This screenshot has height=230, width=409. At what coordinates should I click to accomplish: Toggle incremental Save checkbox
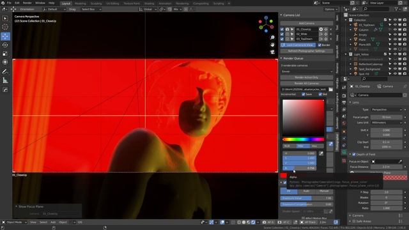click(x=303, y=95)
